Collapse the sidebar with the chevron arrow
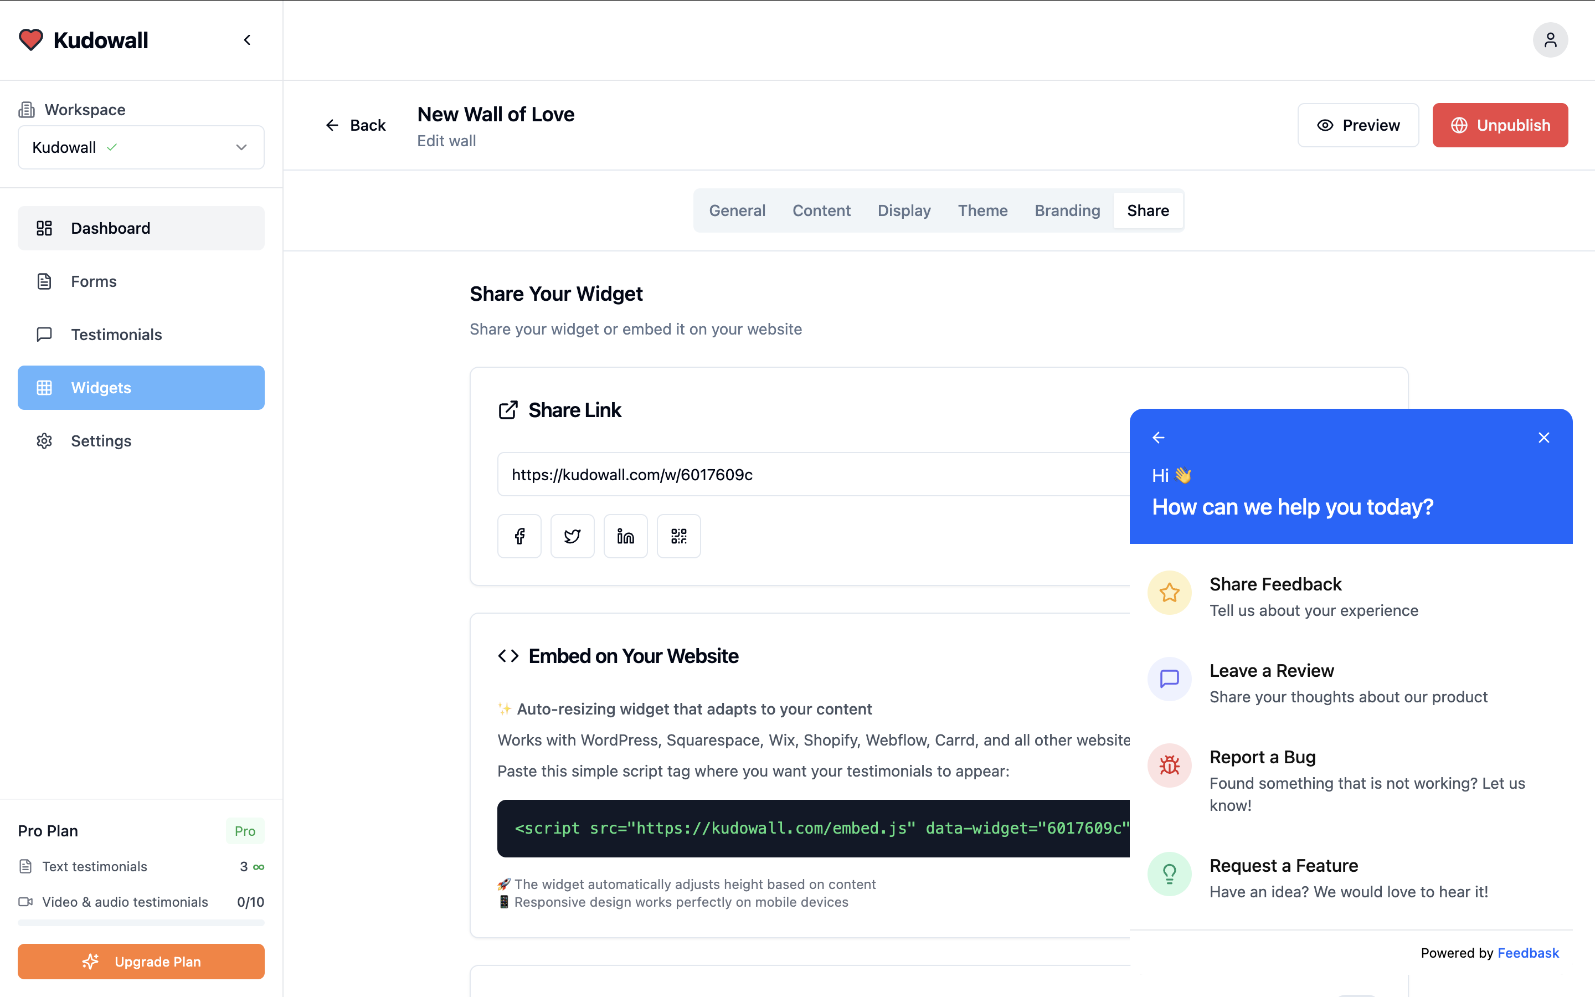The image size is (1595, 997). 247,40
